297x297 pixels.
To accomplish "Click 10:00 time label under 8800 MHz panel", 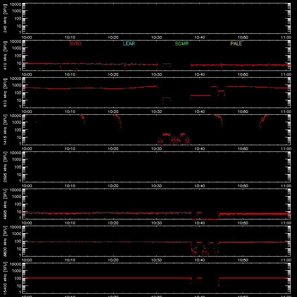I will click(27, 260).
